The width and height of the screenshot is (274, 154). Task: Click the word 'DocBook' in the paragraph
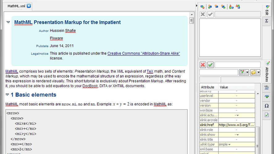[x=90, y=86]
